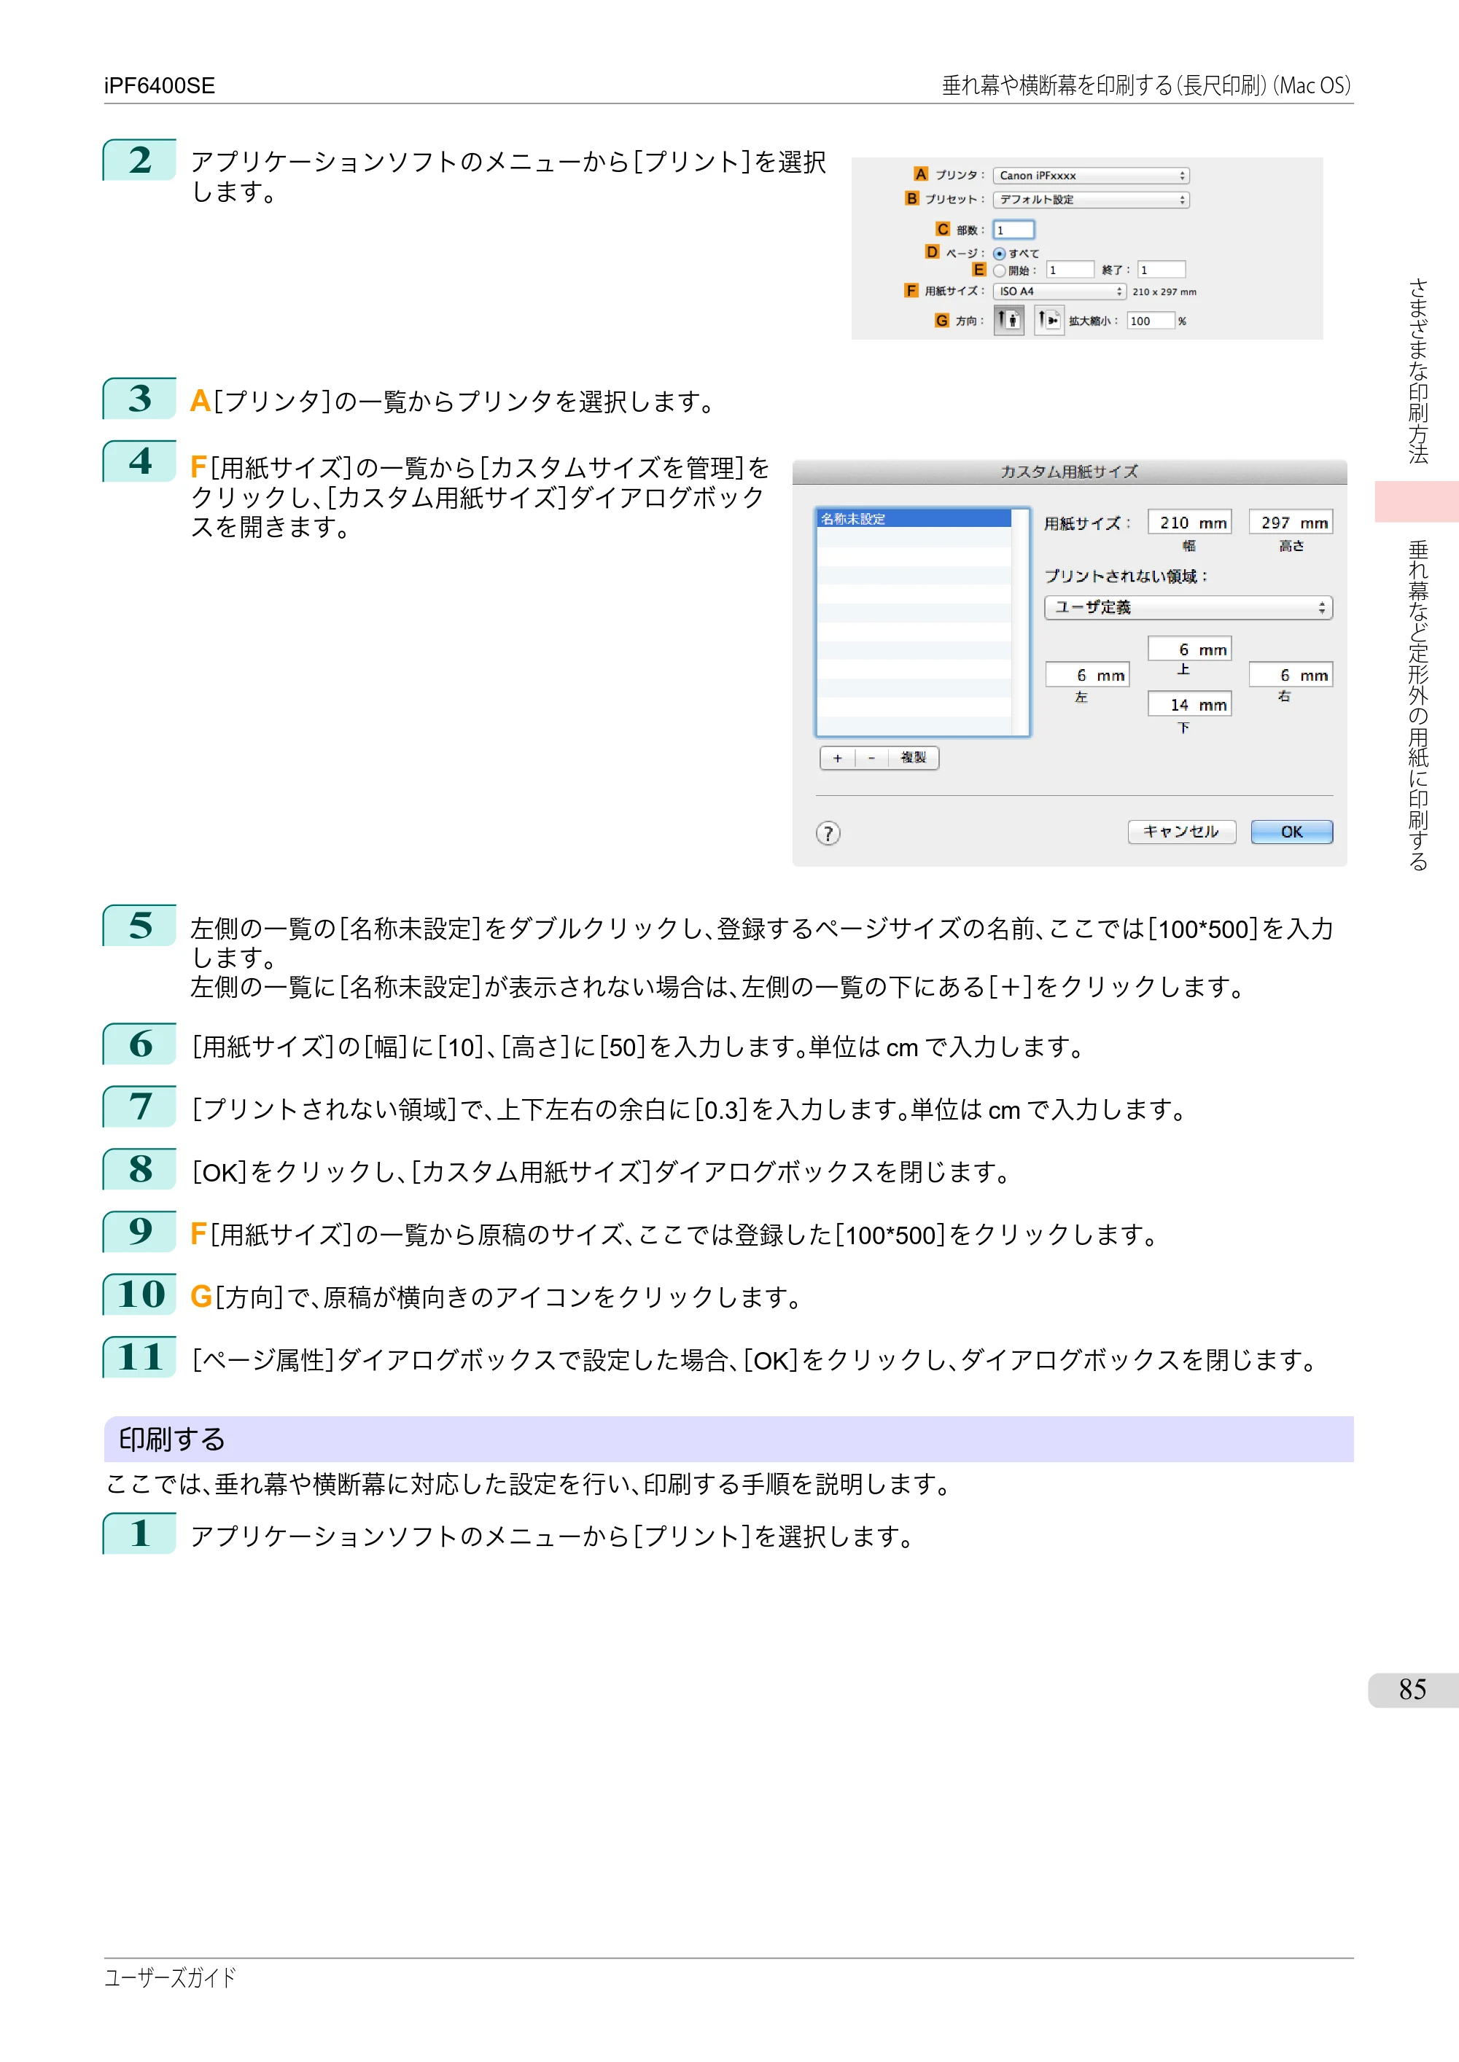Open ユーザ定義 non-printable area dropdown
The width and height of the screenshot is (1459, 2062).
(1188, 607)
